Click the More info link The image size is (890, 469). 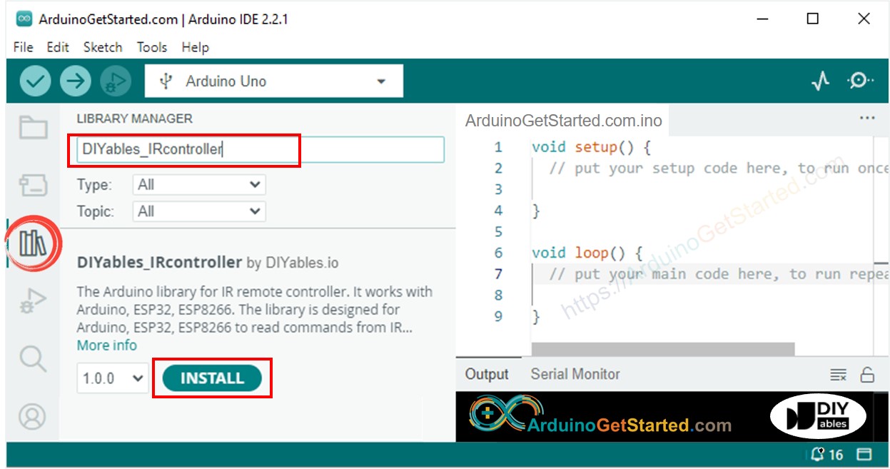pyautogui.click(x=107, y=346)
